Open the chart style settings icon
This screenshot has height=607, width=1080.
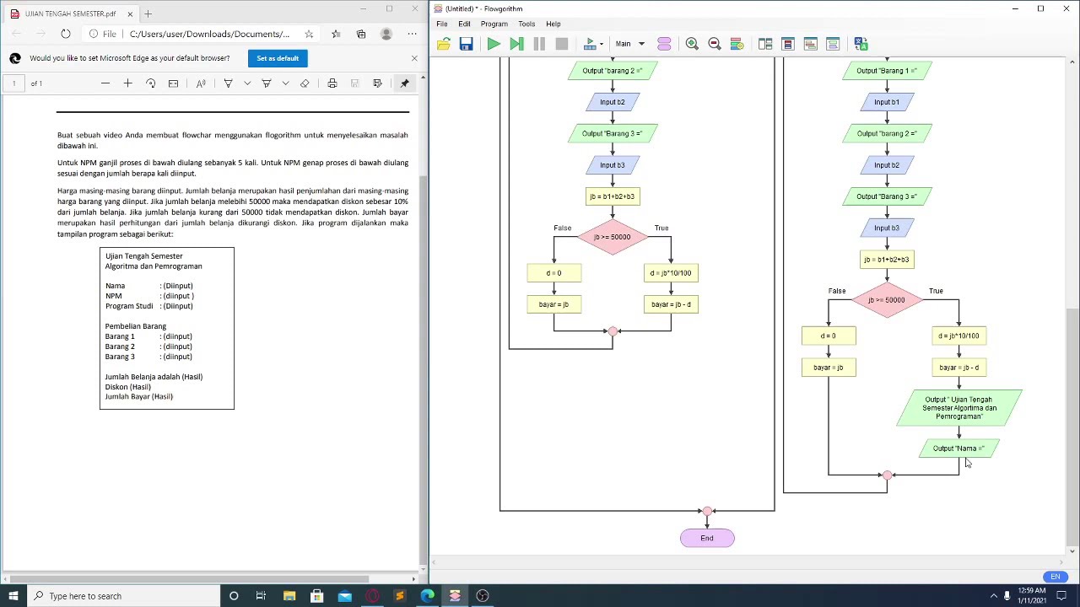(737, 44)
